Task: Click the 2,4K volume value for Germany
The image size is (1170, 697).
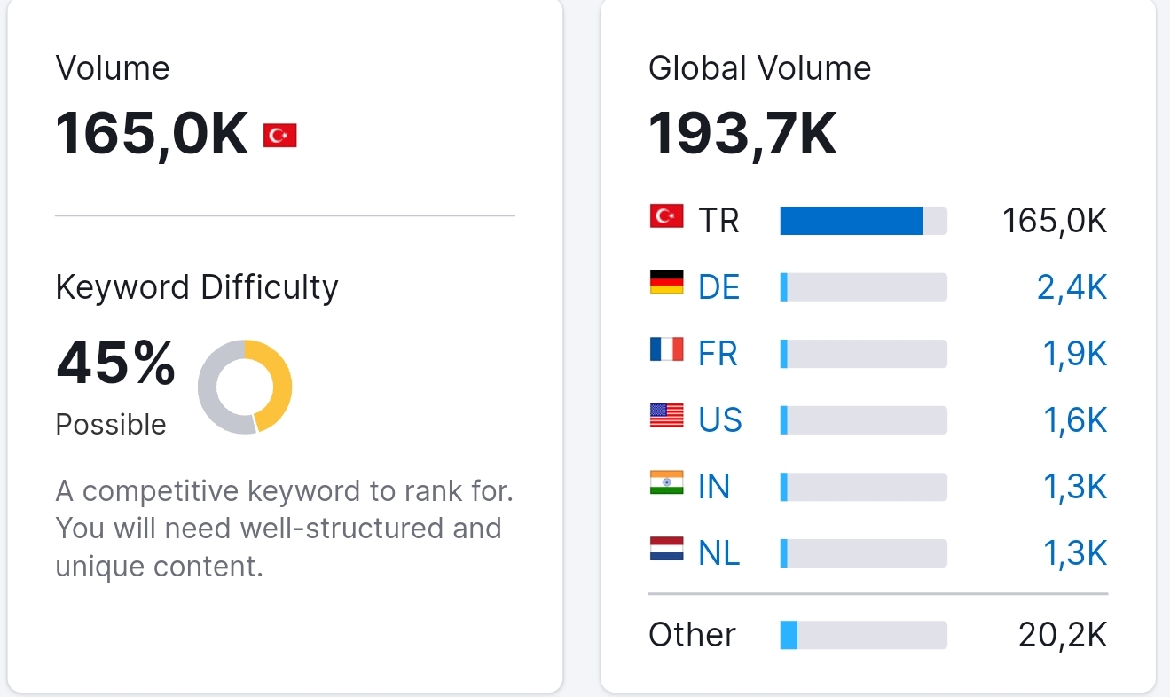Action: [1072, 287]
